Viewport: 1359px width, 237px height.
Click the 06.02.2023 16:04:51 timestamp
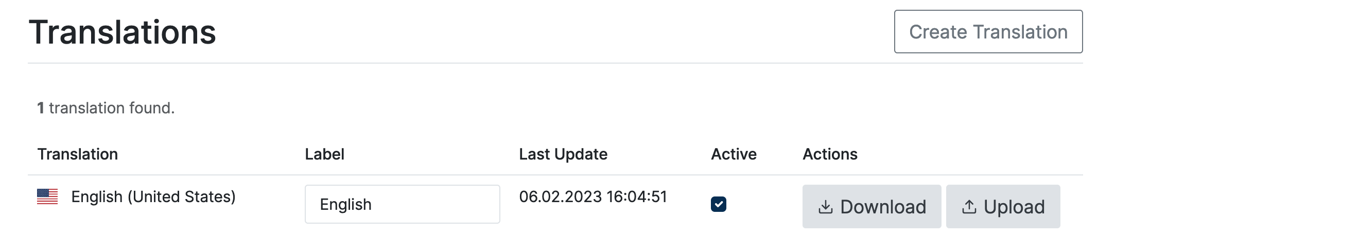coord(593,196)
